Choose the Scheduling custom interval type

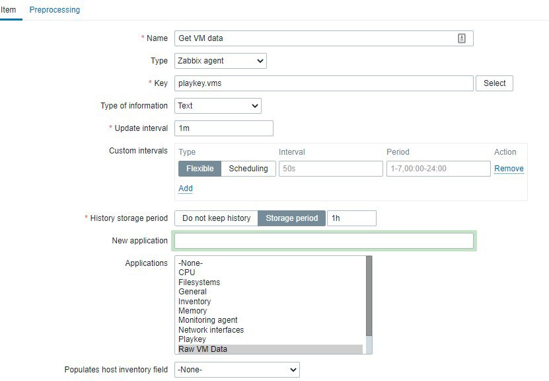point(248,169)
